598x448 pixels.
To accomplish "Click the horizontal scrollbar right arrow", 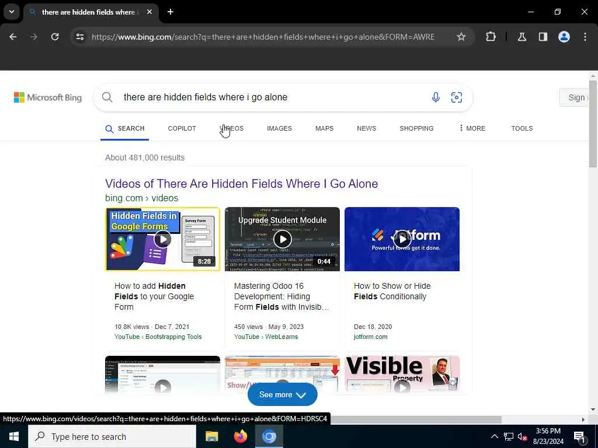I will pos(583,419).
